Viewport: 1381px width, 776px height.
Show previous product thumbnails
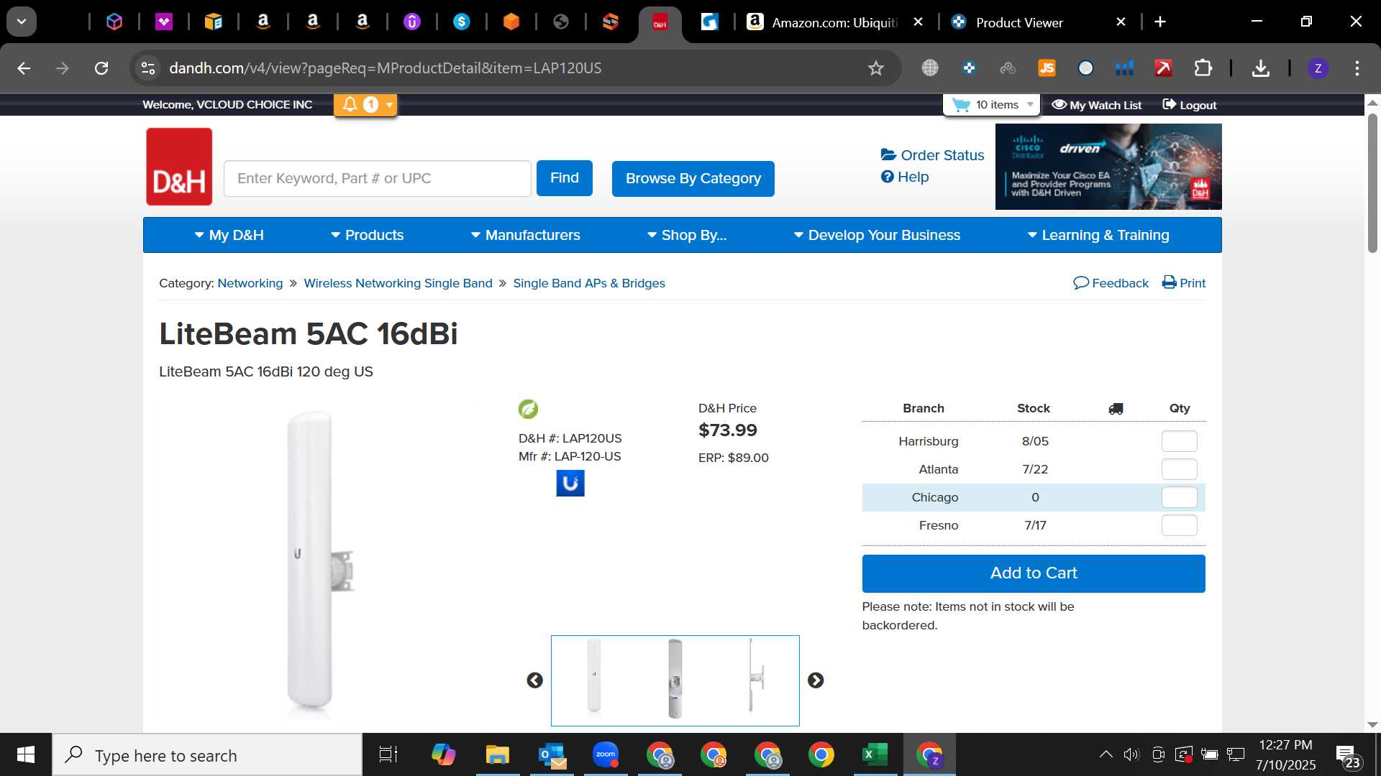point(534,680)
